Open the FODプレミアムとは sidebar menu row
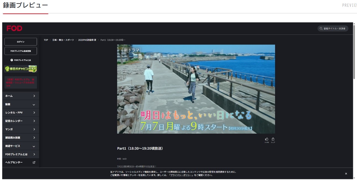Viewport: 357px width, 180px height. click(x=21, y=154)
